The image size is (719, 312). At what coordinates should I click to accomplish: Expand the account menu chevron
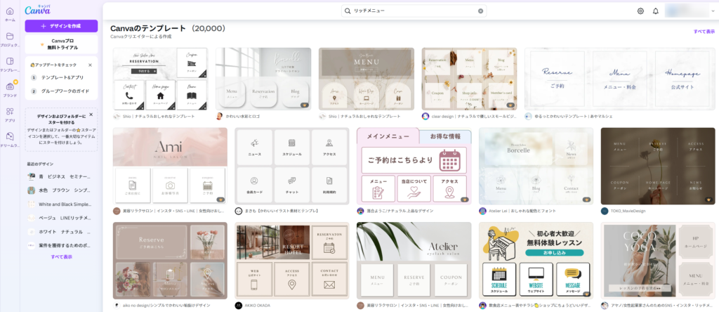[x=711, y=11]
